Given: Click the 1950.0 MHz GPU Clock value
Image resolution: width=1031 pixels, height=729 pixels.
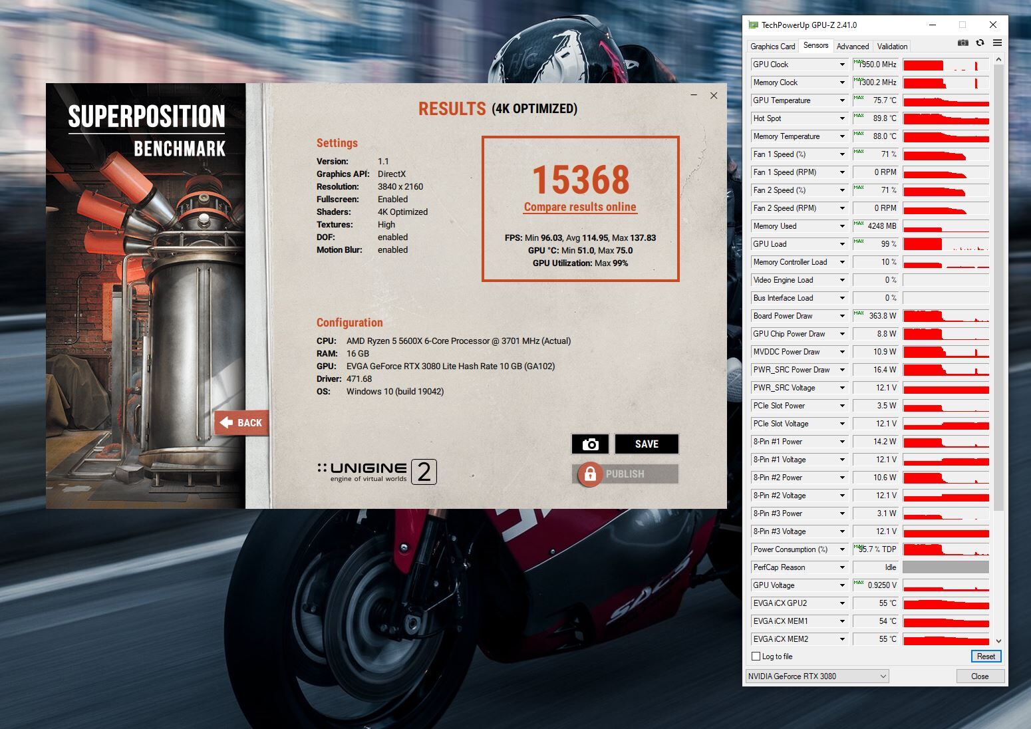Looking at the screenshot, I should click(x=877, y=65).
